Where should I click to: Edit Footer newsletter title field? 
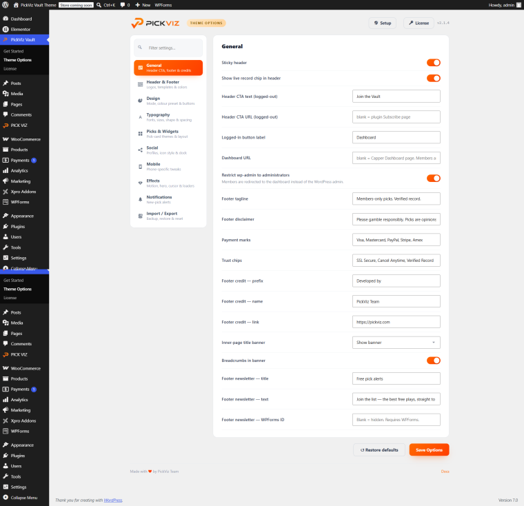[x=396, y=378]
